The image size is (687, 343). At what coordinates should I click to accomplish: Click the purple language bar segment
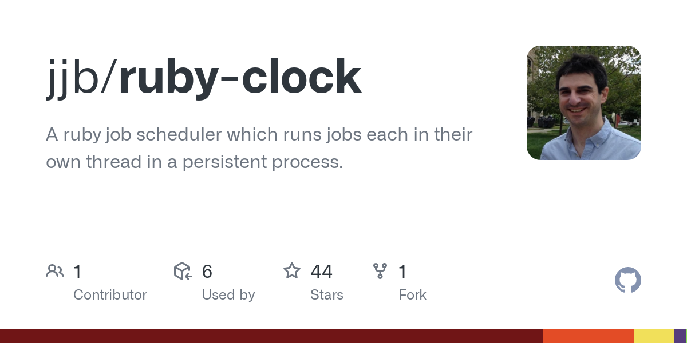point(680,336)
